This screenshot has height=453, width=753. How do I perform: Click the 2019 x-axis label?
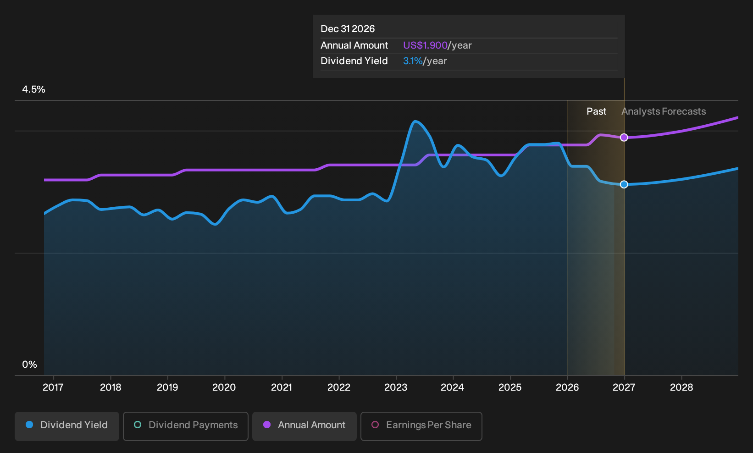pos(167,387)
